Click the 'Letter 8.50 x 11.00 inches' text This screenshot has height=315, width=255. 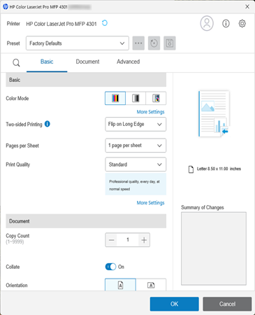(219, 169)
